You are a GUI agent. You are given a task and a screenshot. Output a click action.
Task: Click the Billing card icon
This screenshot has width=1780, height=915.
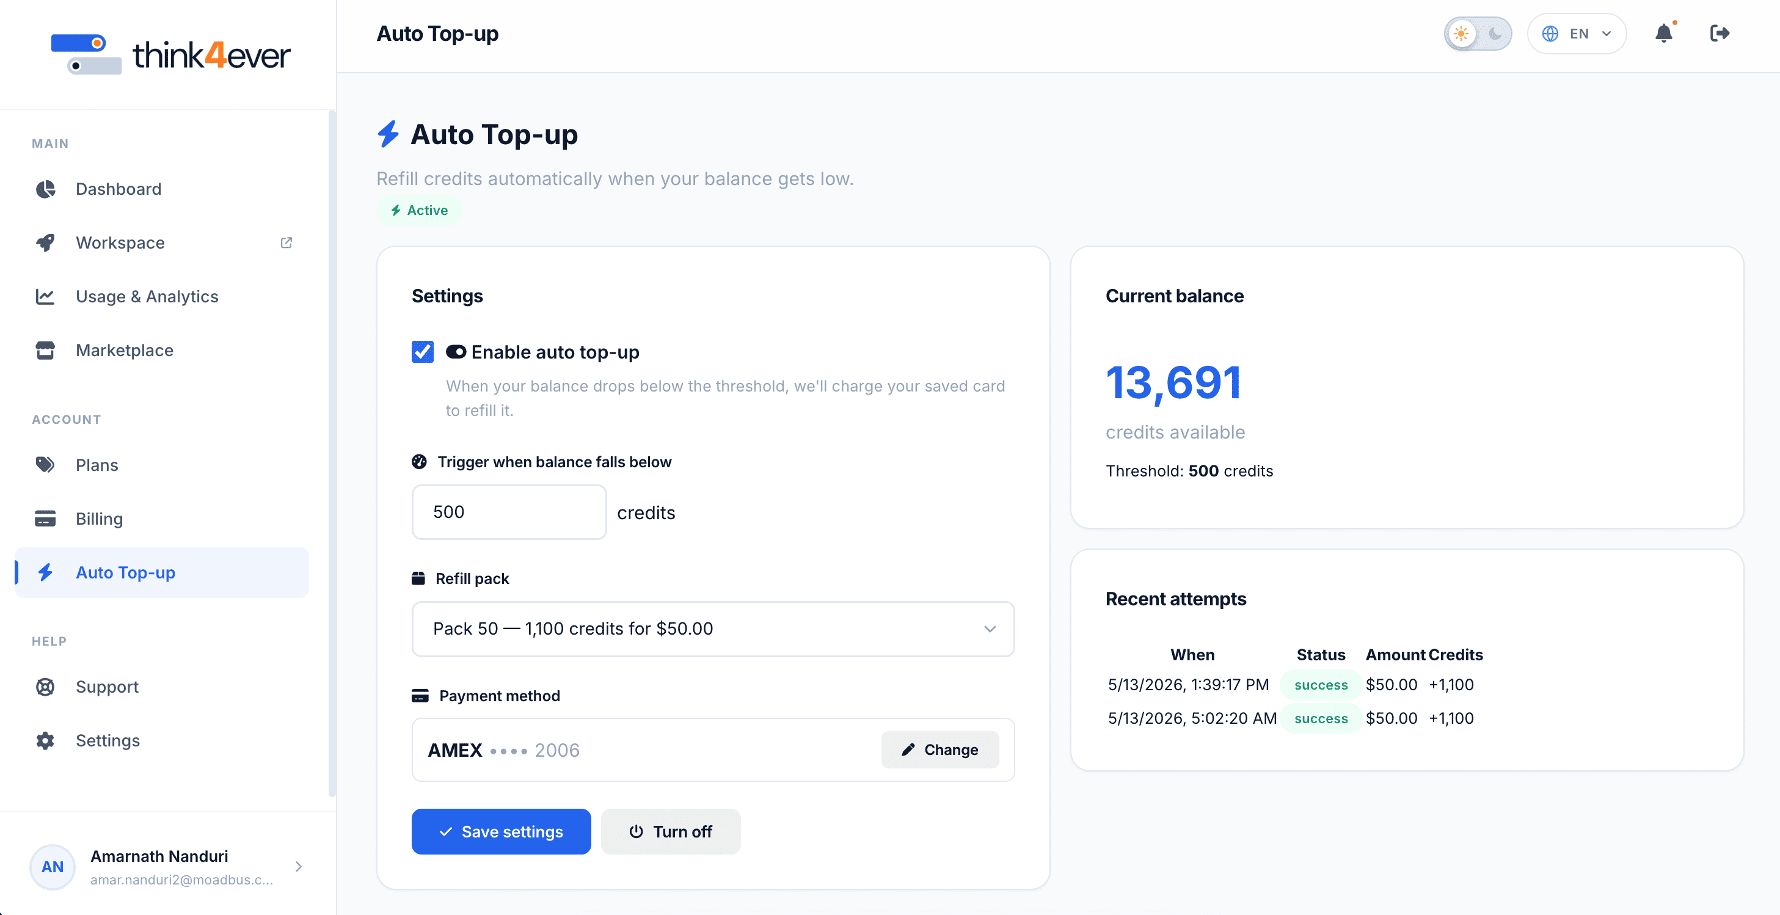pyautogui.click(x=46, y=519)
